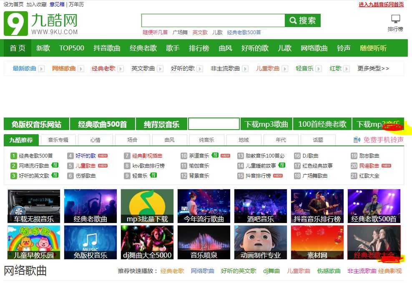Open 铃声 in the nav bar

pyautogui.click(x=344, y=48)
